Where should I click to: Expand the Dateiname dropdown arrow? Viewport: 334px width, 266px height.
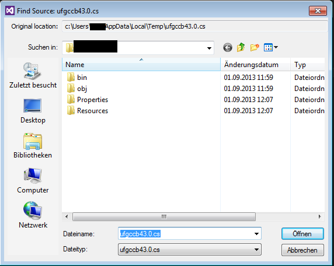pos(256,234)
